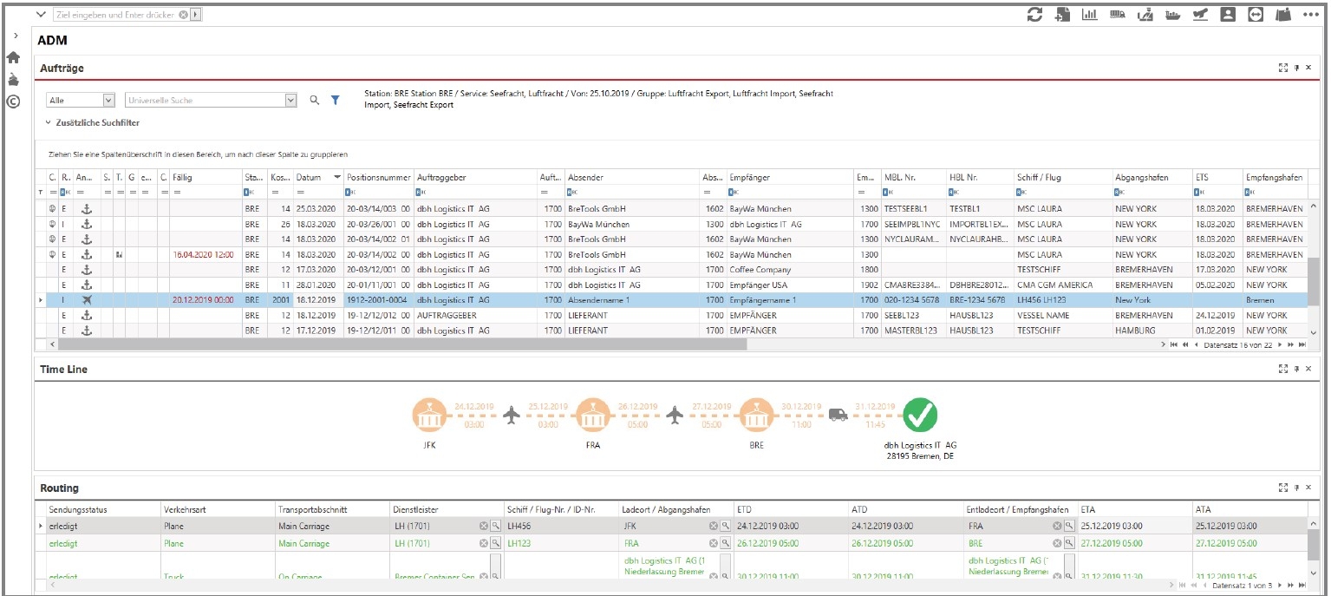The width and height of the screenshot is (1331, 596).
Task: Click the Sendungsstatus column header in Routing
Action: (x=78, y=509)
